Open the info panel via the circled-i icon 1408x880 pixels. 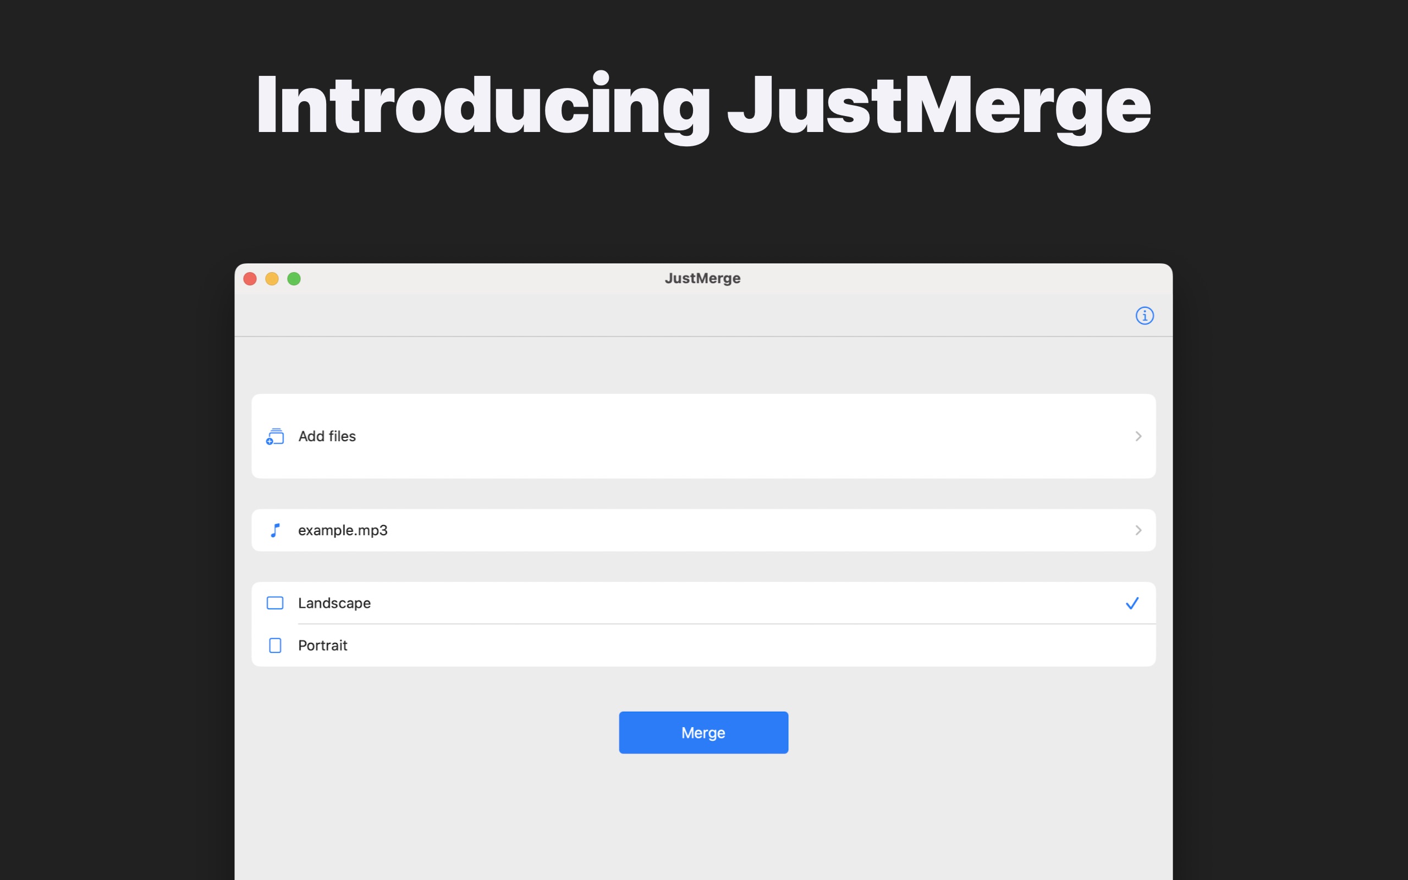[1145, 316]
